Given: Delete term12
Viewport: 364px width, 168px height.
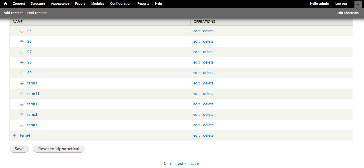Looking at the screenshot, I should [x=208, y=104].
